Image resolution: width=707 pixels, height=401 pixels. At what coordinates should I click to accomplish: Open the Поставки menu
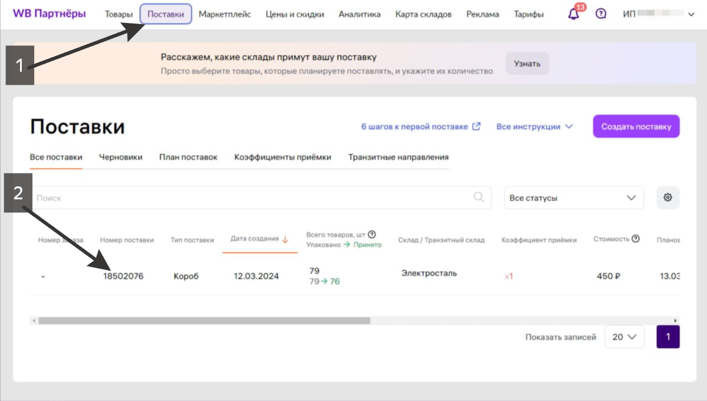tap(166, 14)
